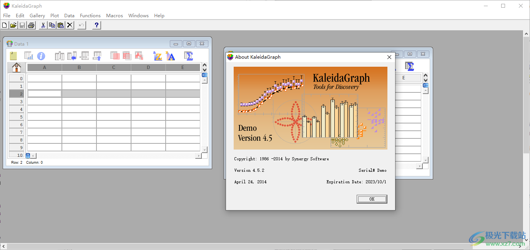This screenshot has width=530, height=250.
Task: Click the ascending sort icon in Data 1
Action: 158,56
